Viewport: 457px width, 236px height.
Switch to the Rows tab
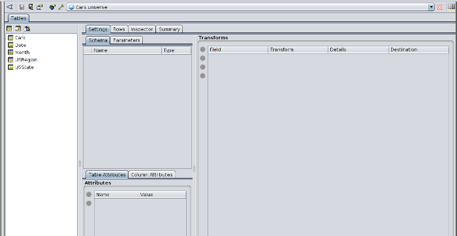pos(119,29)
